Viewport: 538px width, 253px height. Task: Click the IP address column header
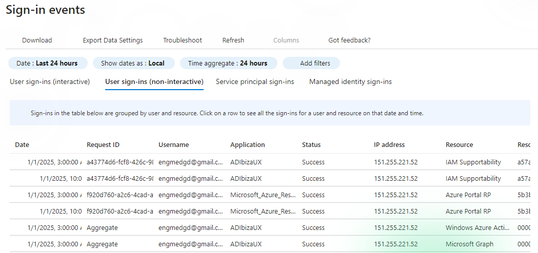point(389,144)
